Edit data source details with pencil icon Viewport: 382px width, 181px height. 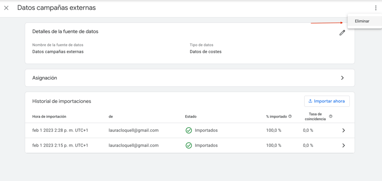point(342,33)
